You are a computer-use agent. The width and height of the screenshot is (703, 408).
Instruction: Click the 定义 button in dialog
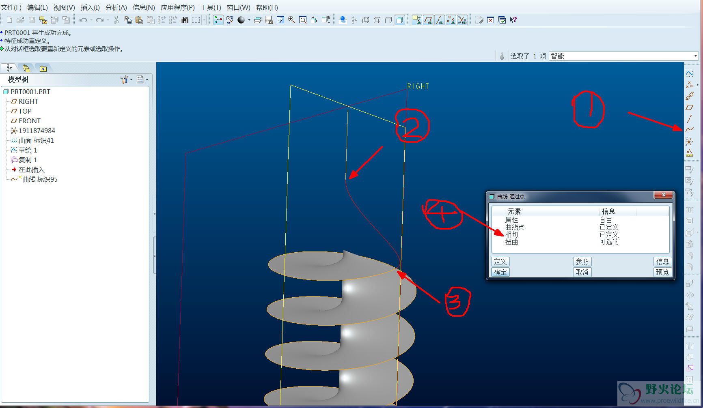500,262
